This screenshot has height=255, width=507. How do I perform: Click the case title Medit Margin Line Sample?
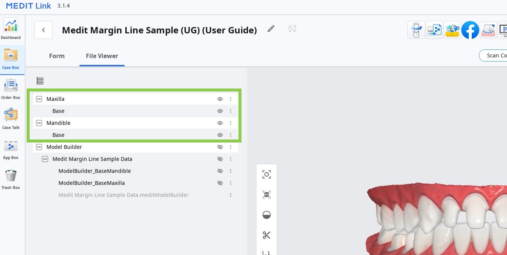point(159,30)
